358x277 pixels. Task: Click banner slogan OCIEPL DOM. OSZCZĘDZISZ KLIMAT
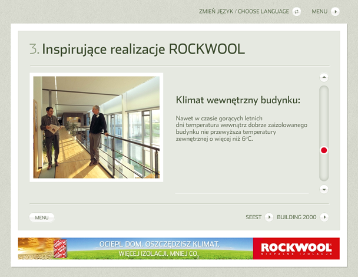pyautogui.click(x=159, y=244)
